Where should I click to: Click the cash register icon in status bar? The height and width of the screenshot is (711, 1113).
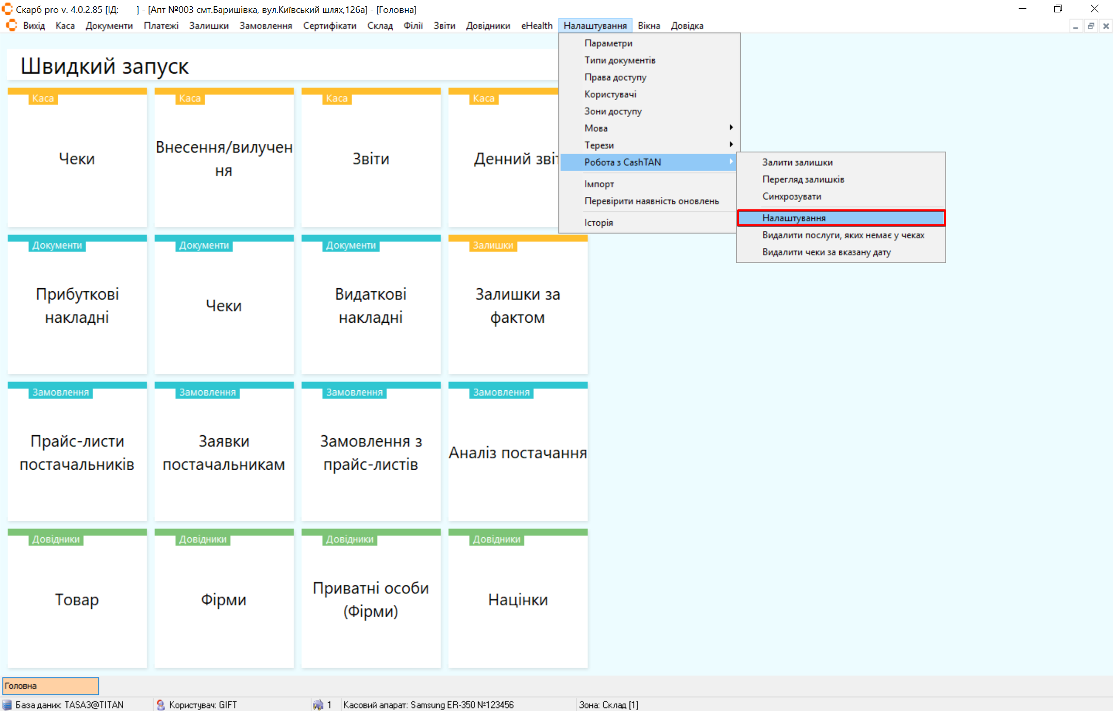click(x=318, y=705)
